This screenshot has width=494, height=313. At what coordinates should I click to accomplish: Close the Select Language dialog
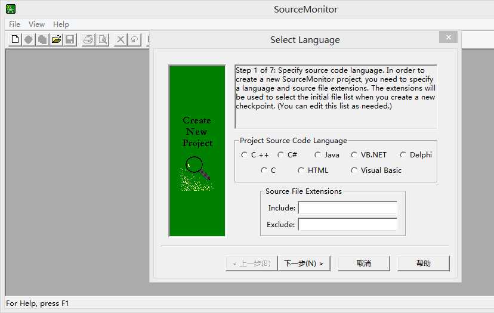coord(448,38)
